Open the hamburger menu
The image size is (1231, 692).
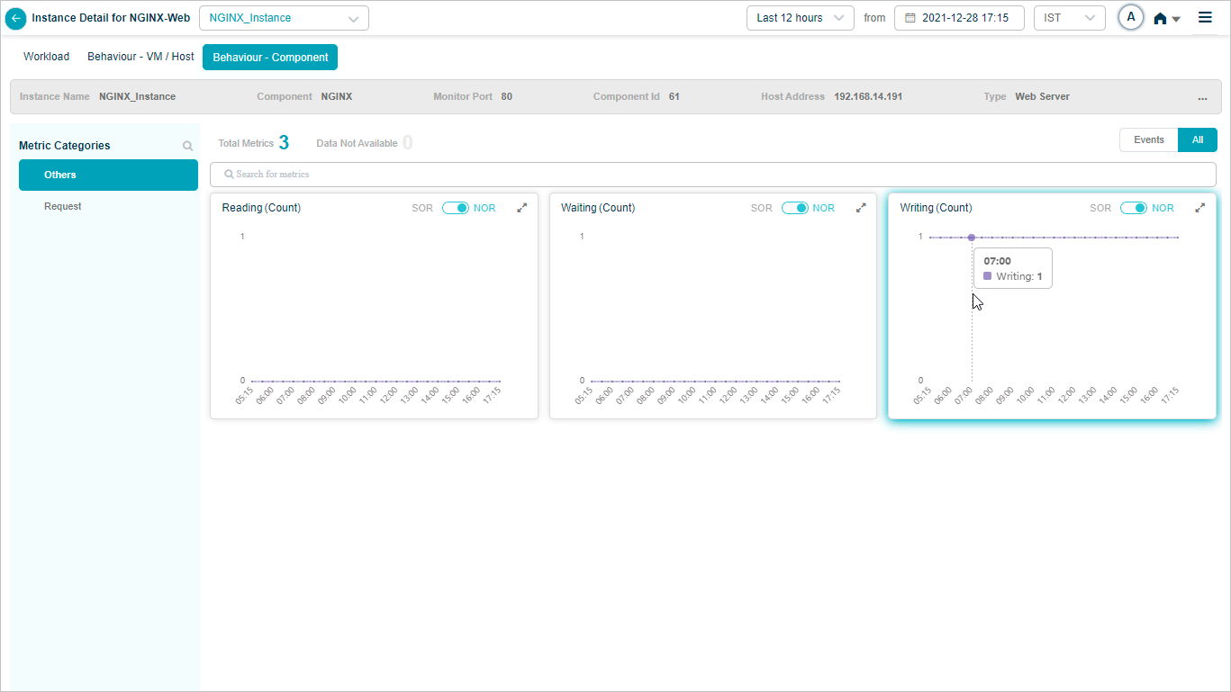[1205, 18]
